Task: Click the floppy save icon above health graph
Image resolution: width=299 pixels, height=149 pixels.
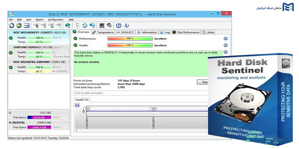Action: tap(77, 105)
